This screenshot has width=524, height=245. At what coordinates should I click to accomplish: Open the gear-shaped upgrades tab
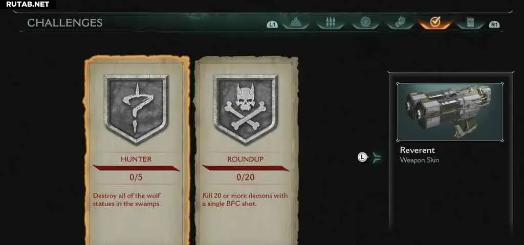click(x=365, y=23)
